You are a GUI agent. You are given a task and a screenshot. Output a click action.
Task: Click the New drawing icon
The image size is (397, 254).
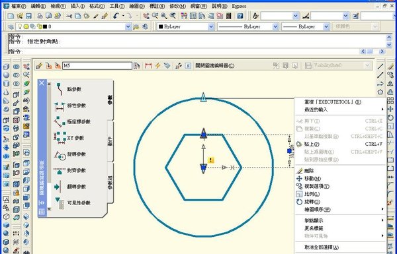tap(11, 16)
